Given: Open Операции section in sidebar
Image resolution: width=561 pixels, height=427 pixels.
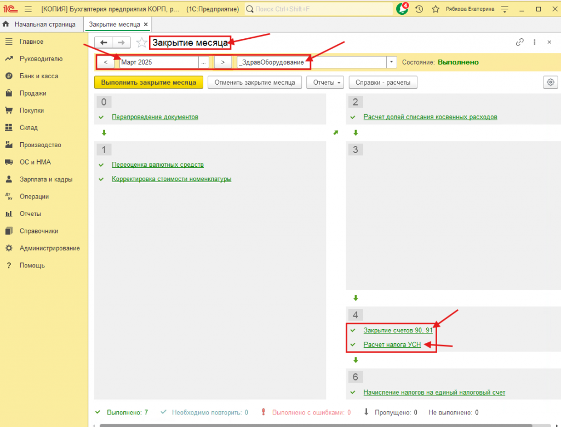Looking at the screenshot, I should [x=34, y=196].
